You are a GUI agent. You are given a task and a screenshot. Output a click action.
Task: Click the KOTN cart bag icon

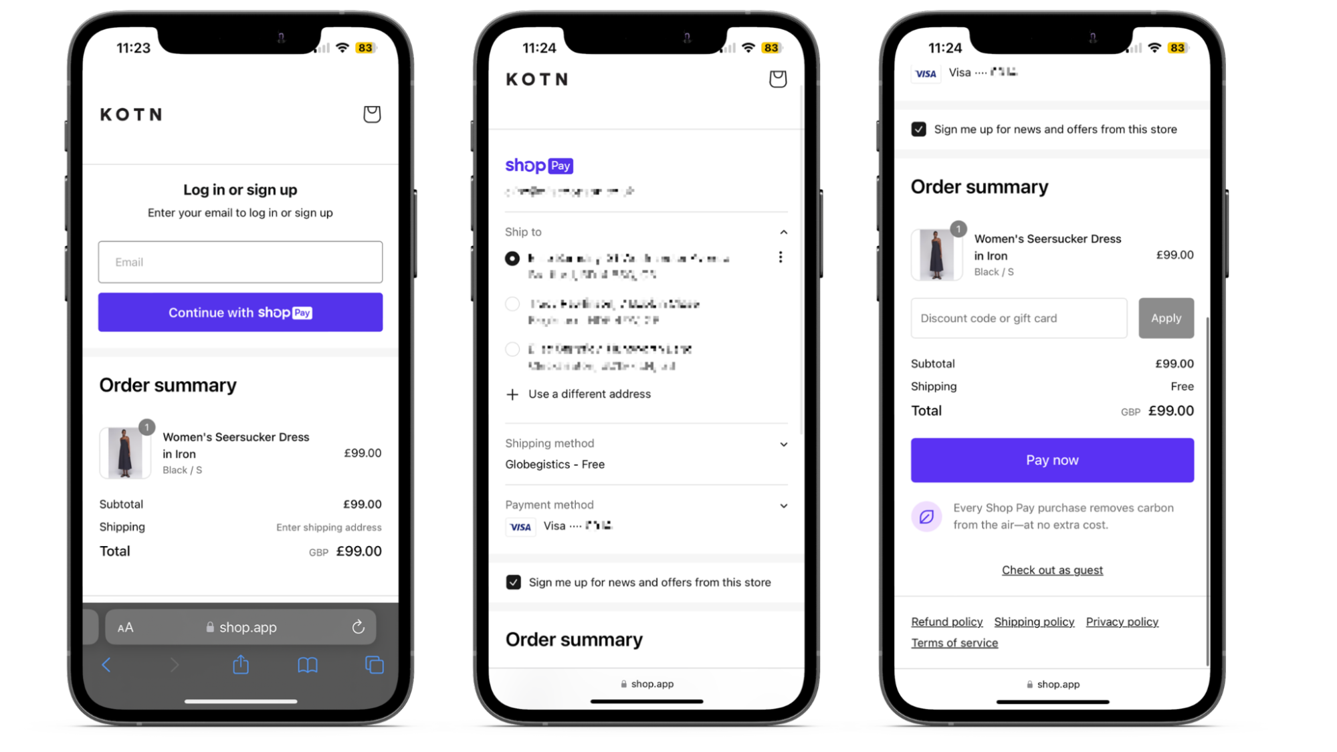[x=372, y=114]
